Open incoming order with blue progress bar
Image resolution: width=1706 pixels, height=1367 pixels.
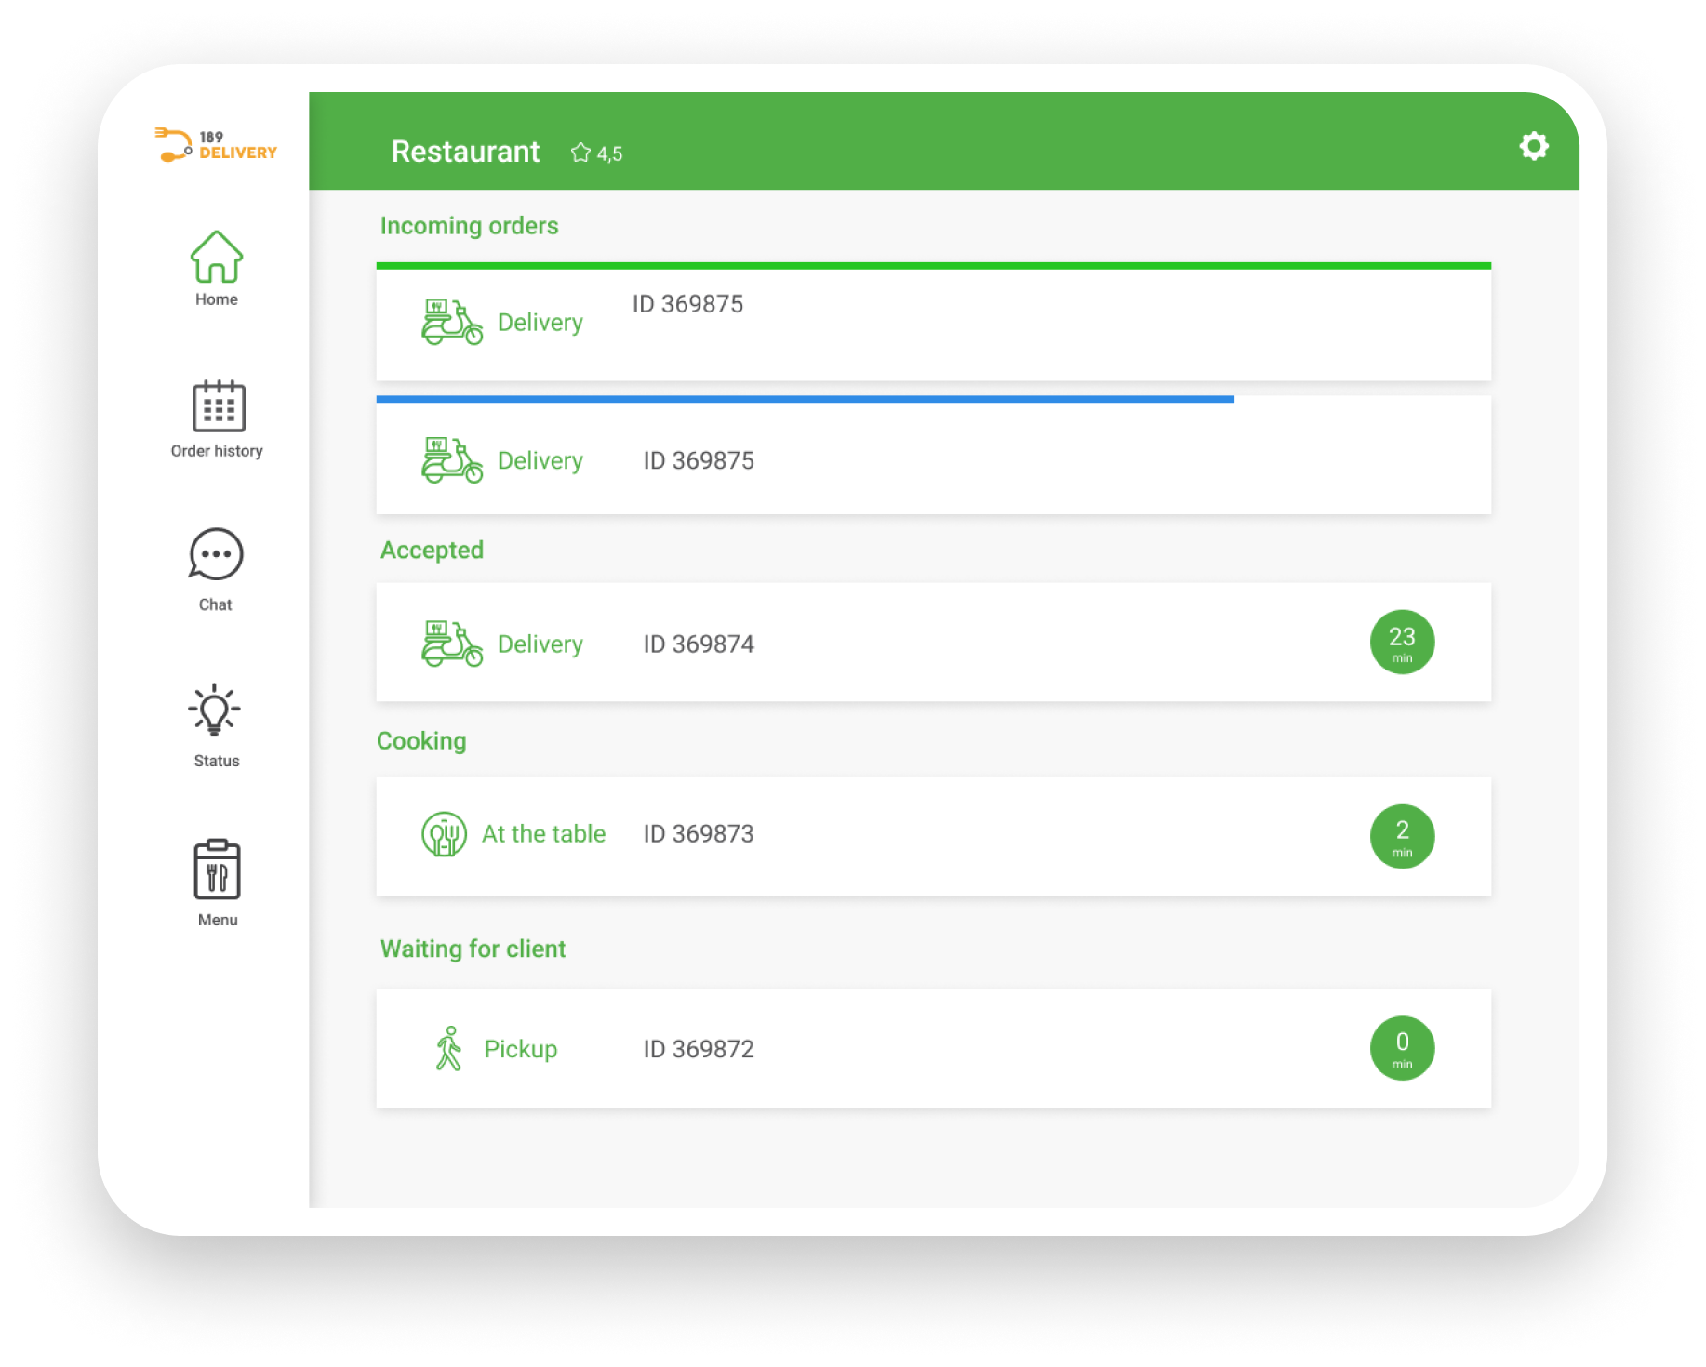(933, 455)
